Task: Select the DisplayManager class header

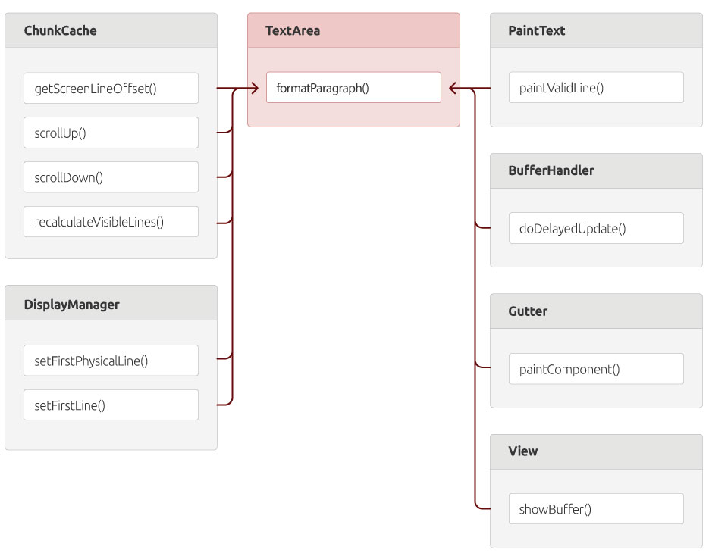Action: pos(111,303)
